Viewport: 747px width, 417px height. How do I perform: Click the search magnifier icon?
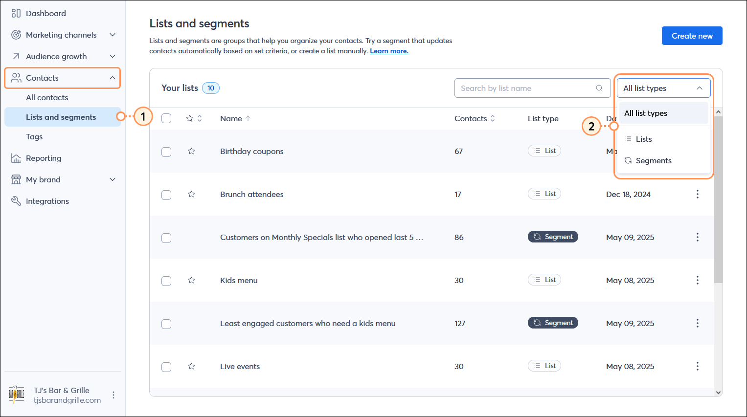[599, 88]
